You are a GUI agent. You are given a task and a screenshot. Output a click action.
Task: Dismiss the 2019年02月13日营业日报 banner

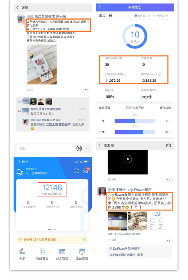[x=85, y=240]
